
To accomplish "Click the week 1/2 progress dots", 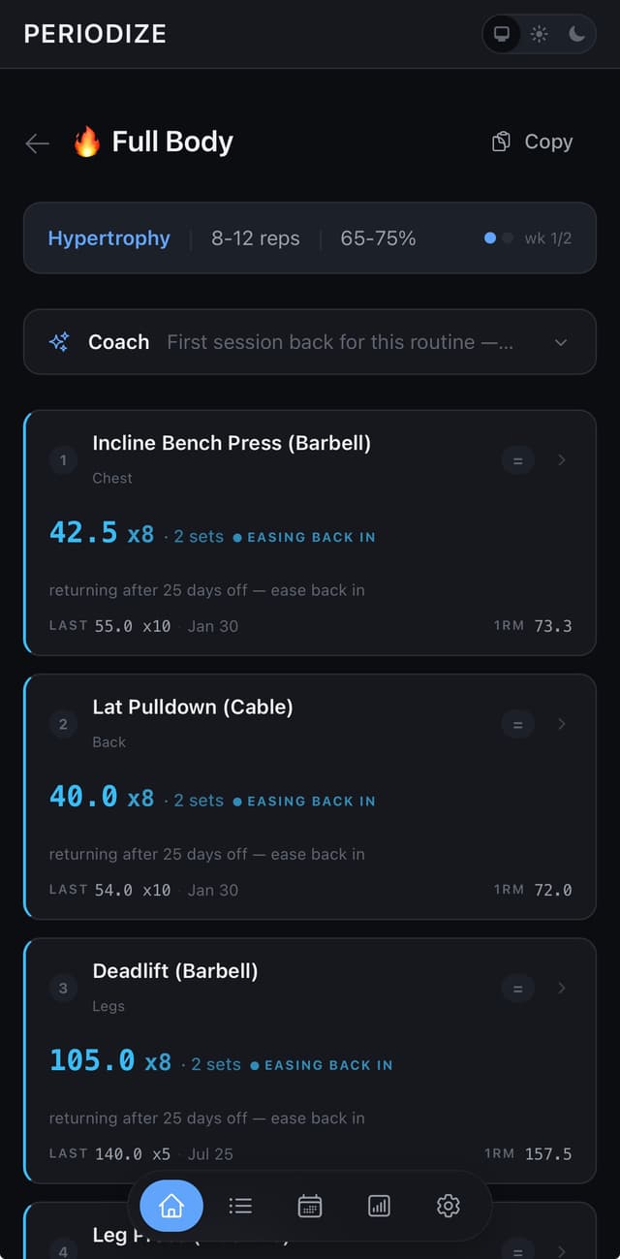I will [x=498, y=238].
